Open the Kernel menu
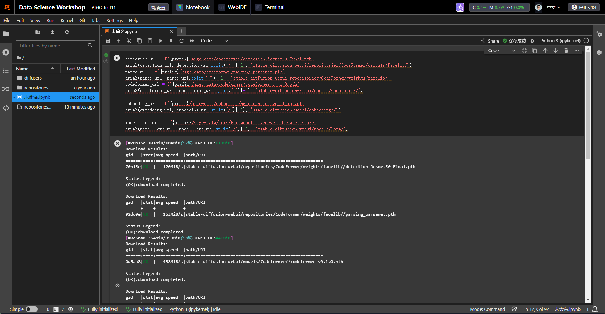 point(67,20)
